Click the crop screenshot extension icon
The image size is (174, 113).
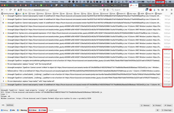[158, 10]
